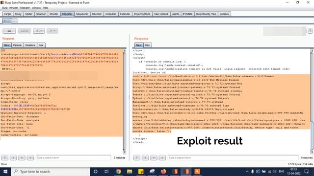Open the IP Rotate tab
Screen dimensions: 314x176
(187, 14)
